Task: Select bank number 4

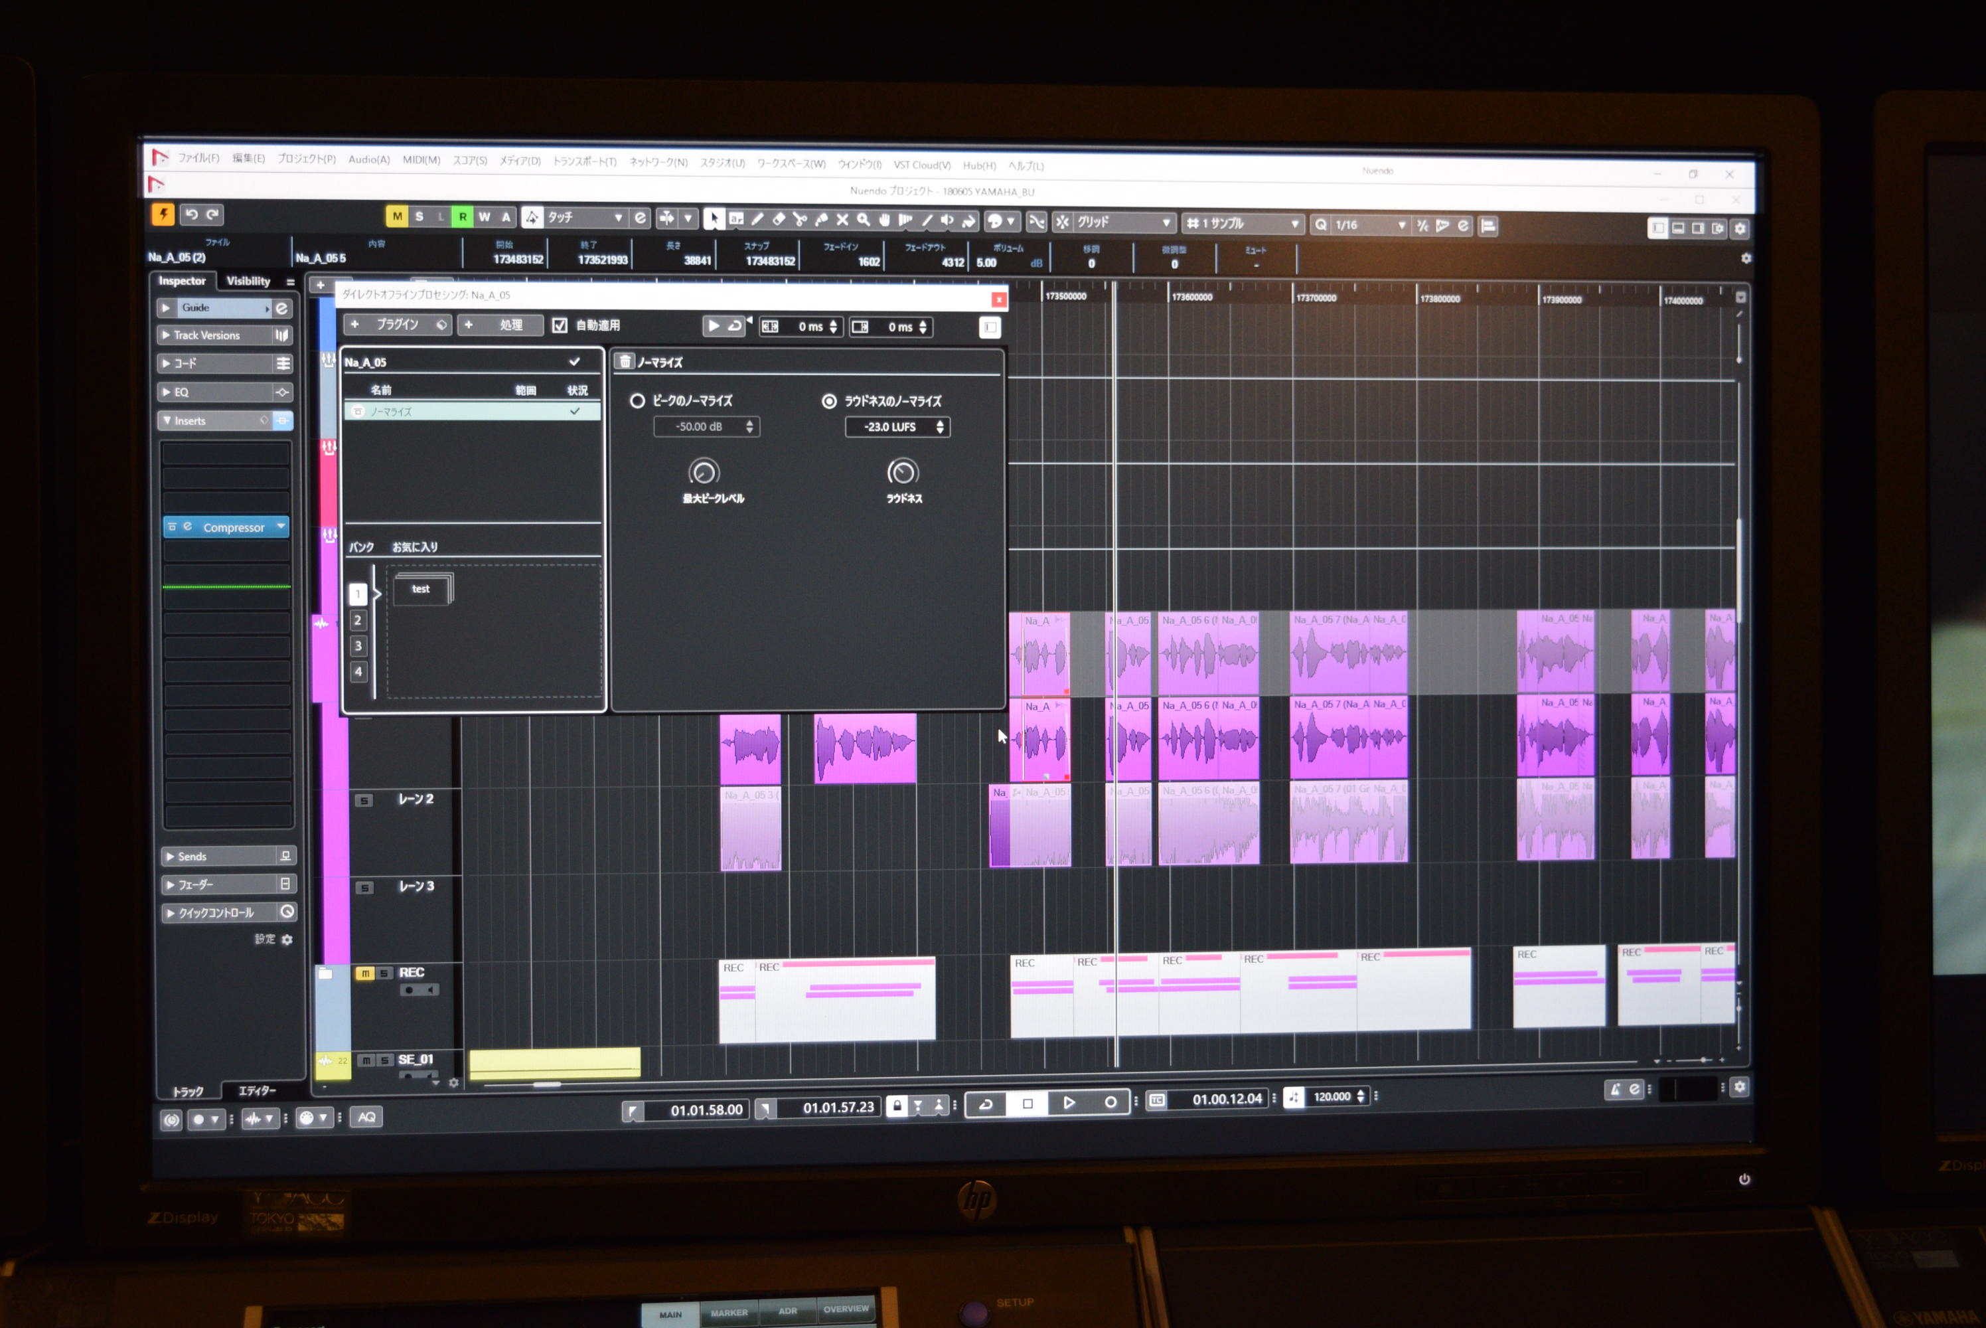Action: [x=358, y=671]
